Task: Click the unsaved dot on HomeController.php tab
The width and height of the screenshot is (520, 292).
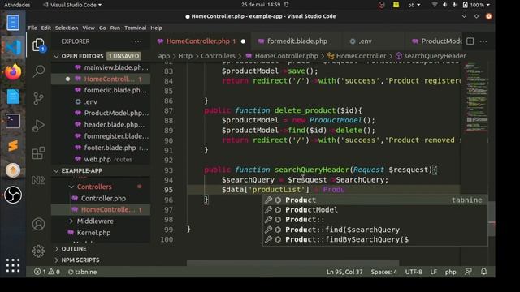Action: pos(243,41)
